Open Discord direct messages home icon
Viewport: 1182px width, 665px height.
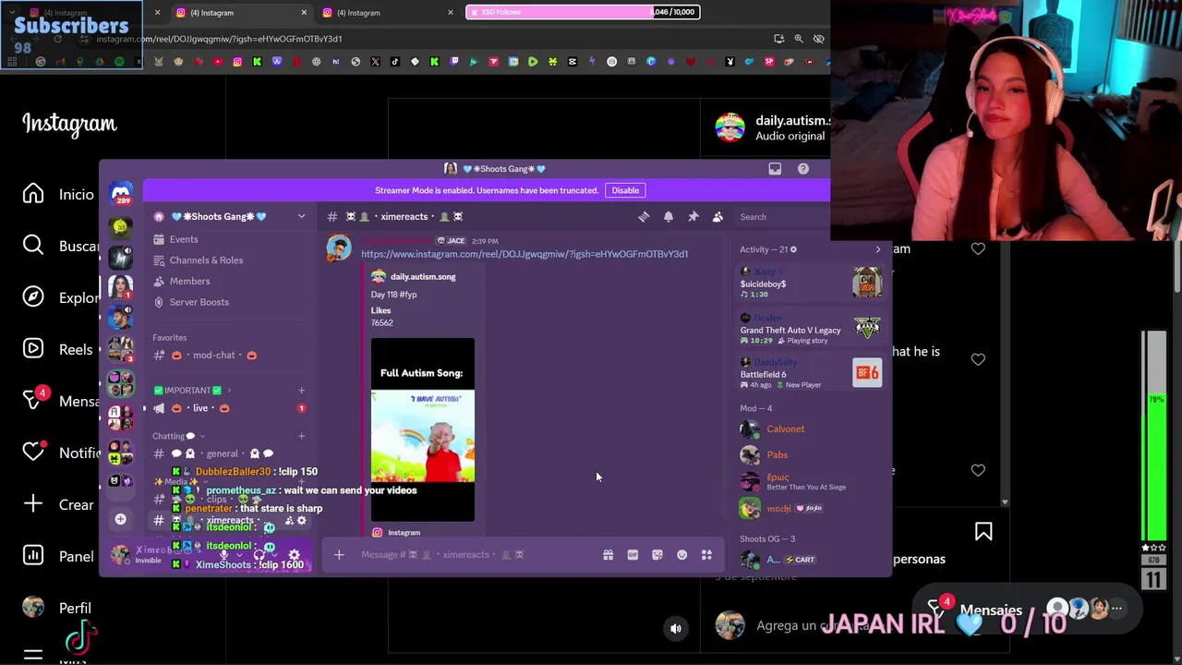(x=121, y=194)
